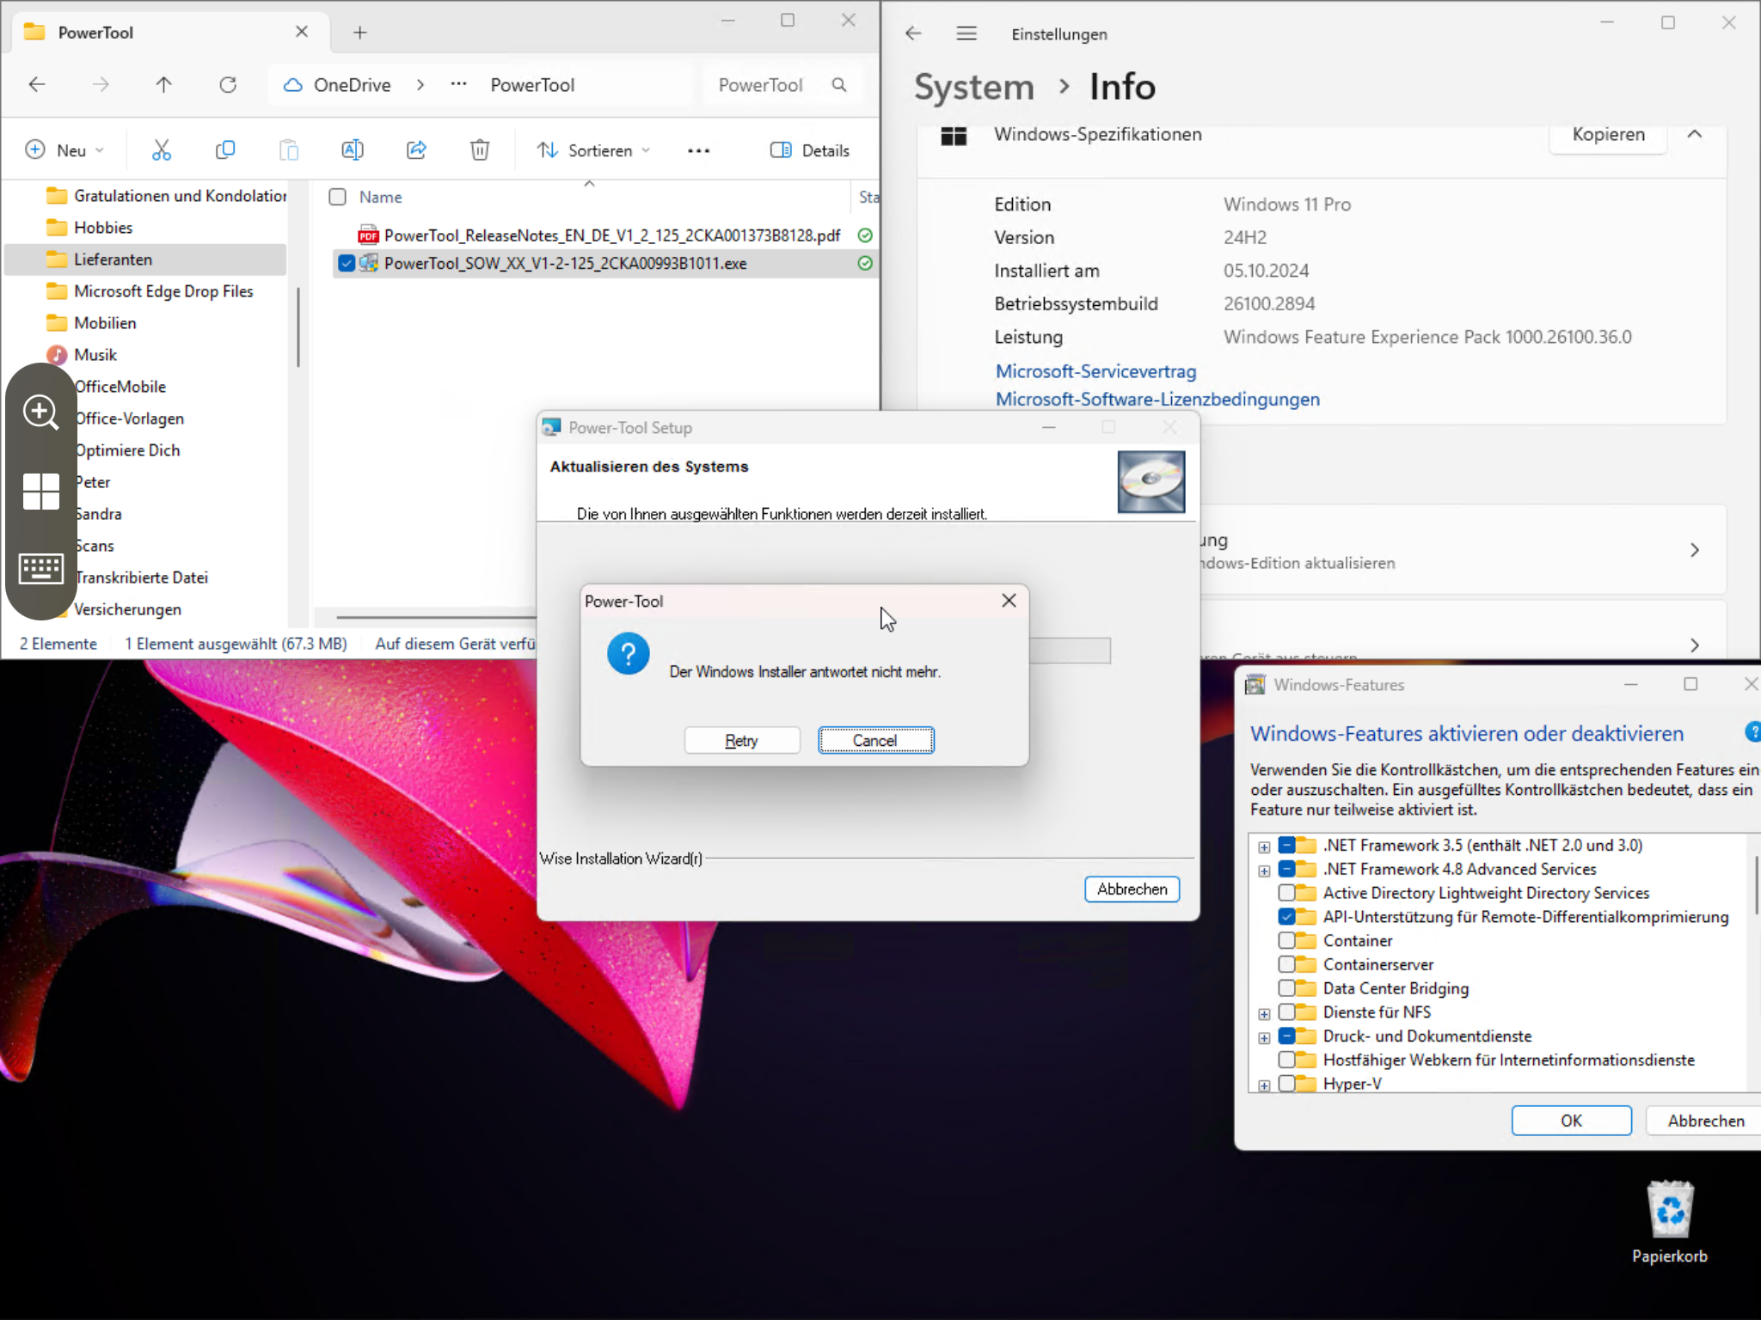
Task: Open the Settings hamburger navigation menu
Action: click(x=966, y=34)
